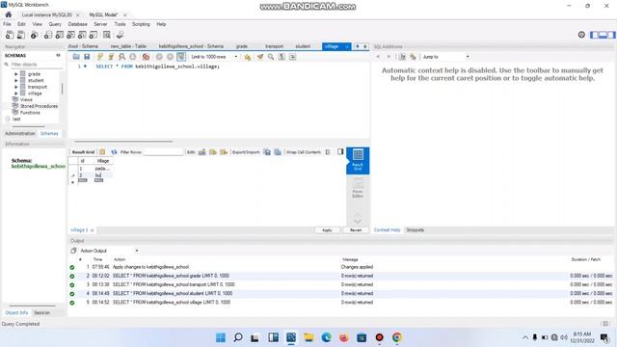The height and width of the screenshot is (347, 617).
Task: Open Windows Start menu
Action: (x=221, y=337)
